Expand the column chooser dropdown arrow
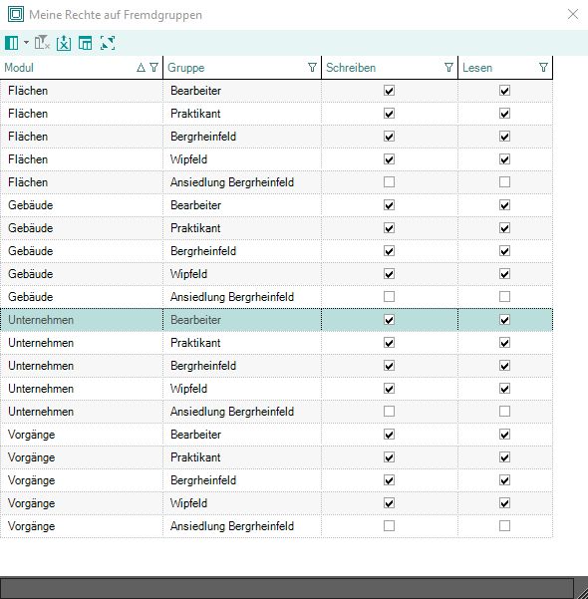Image resolution: width=588 pixels, height=599 pixels. pyautogui.click(x=26, y=43)
